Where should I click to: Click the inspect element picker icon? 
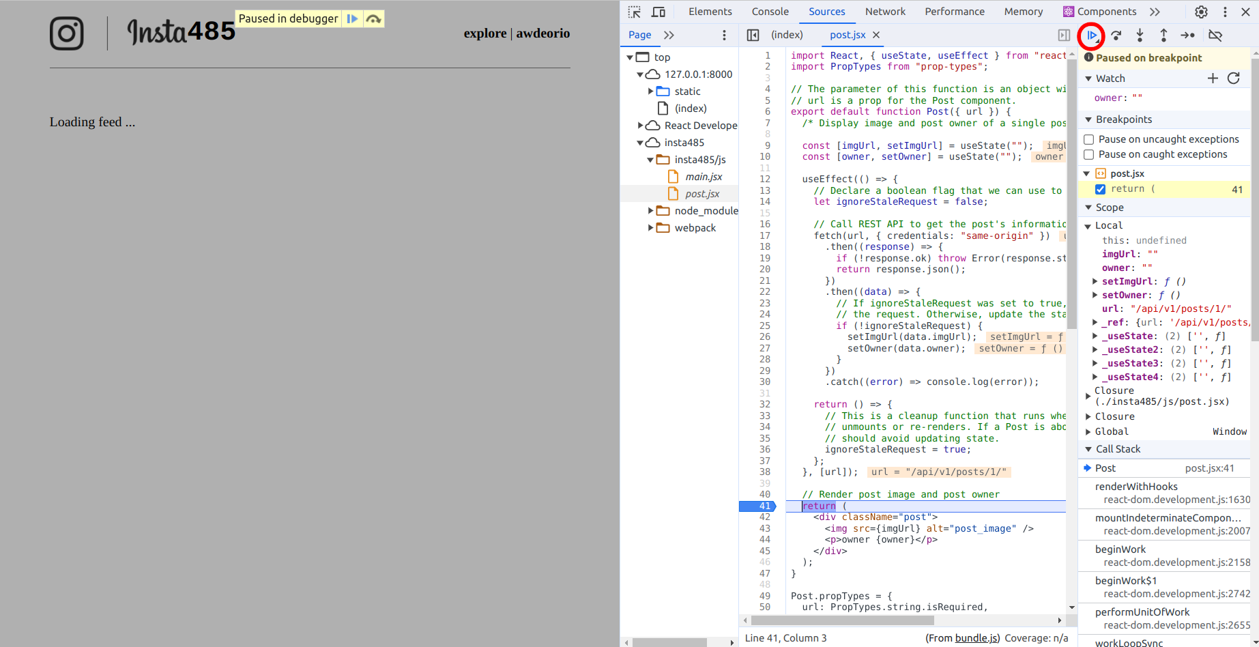click(635, 12)
